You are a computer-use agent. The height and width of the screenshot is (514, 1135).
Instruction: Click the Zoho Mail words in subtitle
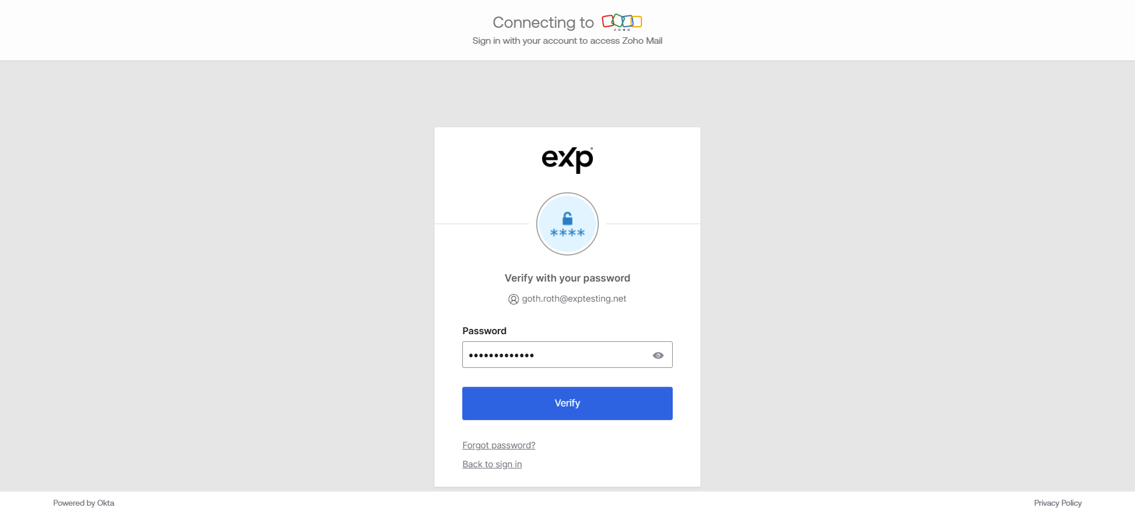pyautogui.click(x=642, y=41)
